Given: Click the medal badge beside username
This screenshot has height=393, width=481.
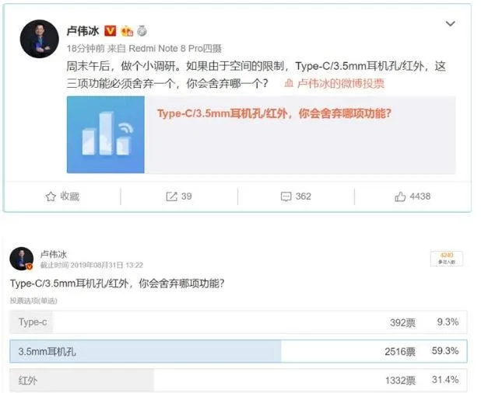Looking at the screenshot, I should [x=141, y=31].
